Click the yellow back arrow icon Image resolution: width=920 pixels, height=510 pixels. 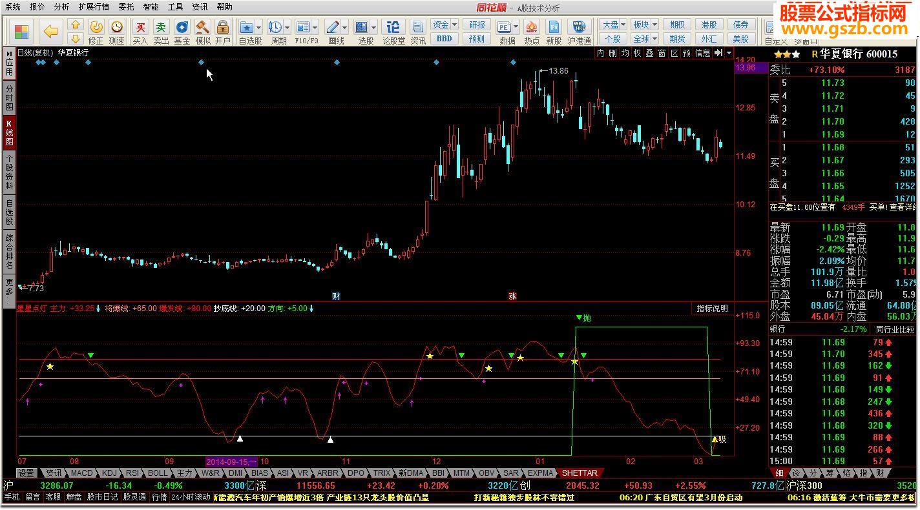click(50, 31)
